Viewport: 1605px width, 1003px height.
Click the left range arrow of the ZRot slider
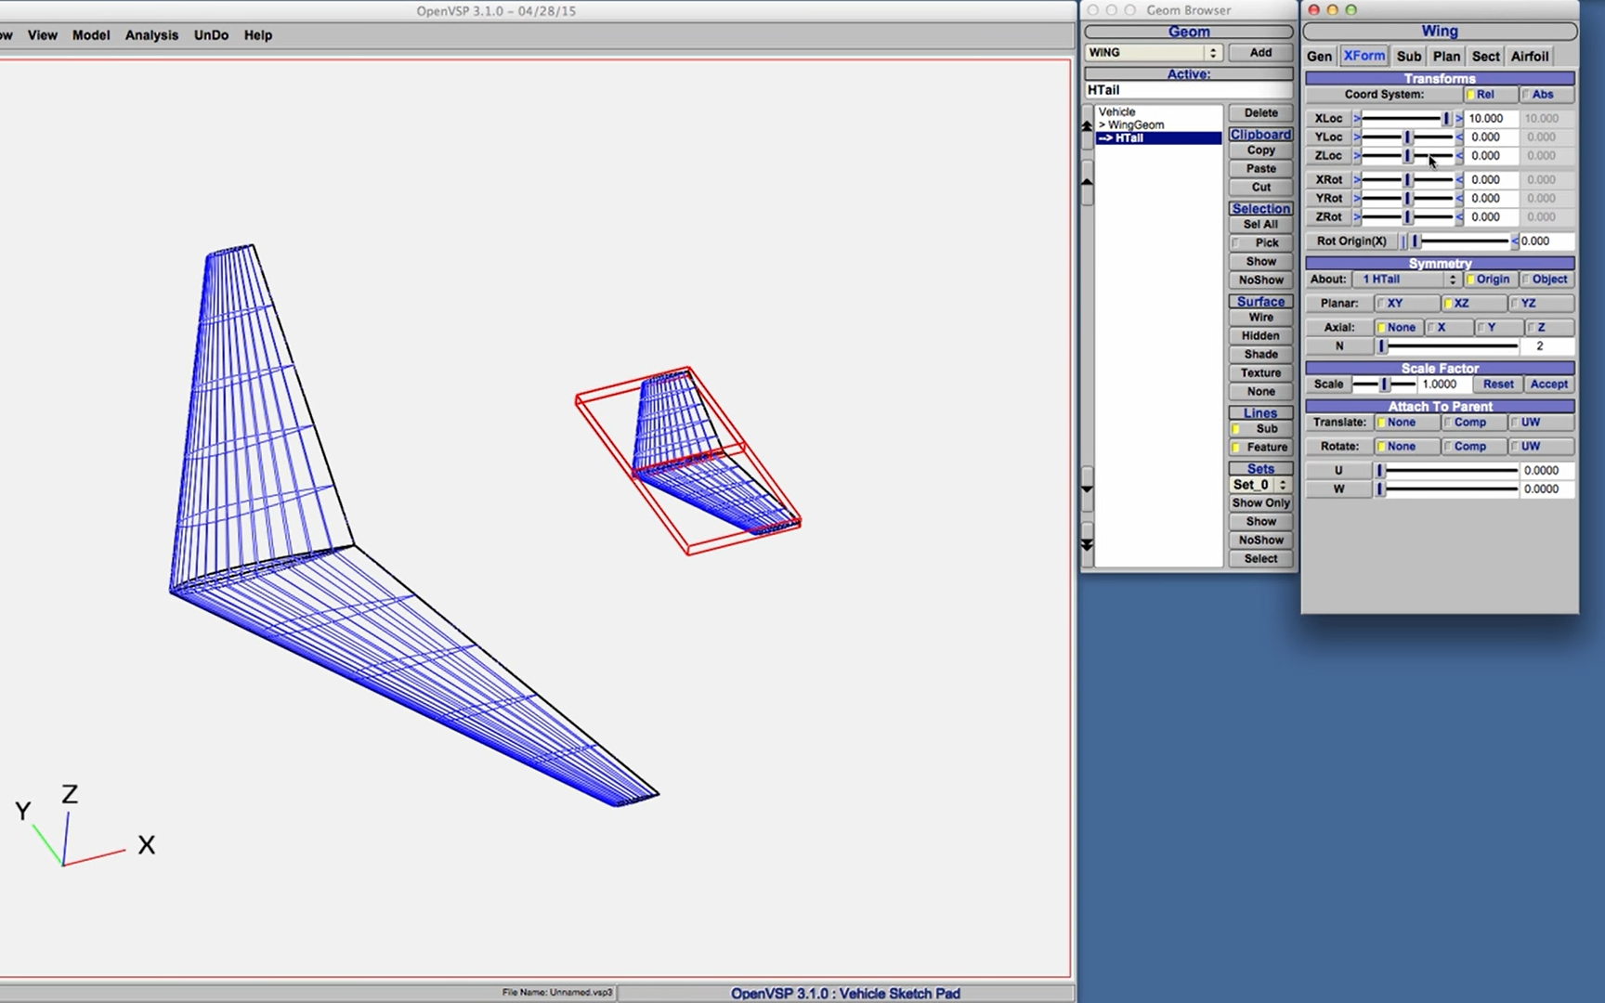point(1357,217)
